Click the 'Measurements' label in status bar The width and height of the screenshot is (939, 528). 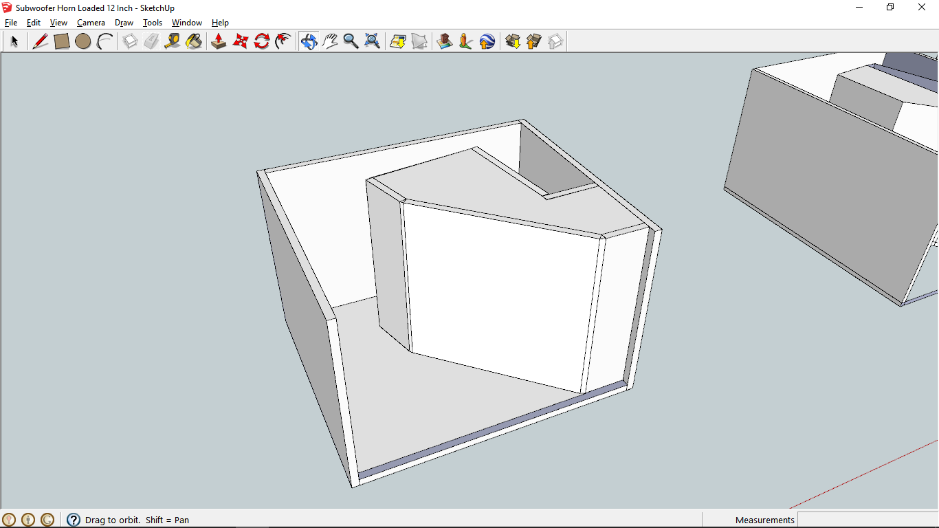coord(764,520)
